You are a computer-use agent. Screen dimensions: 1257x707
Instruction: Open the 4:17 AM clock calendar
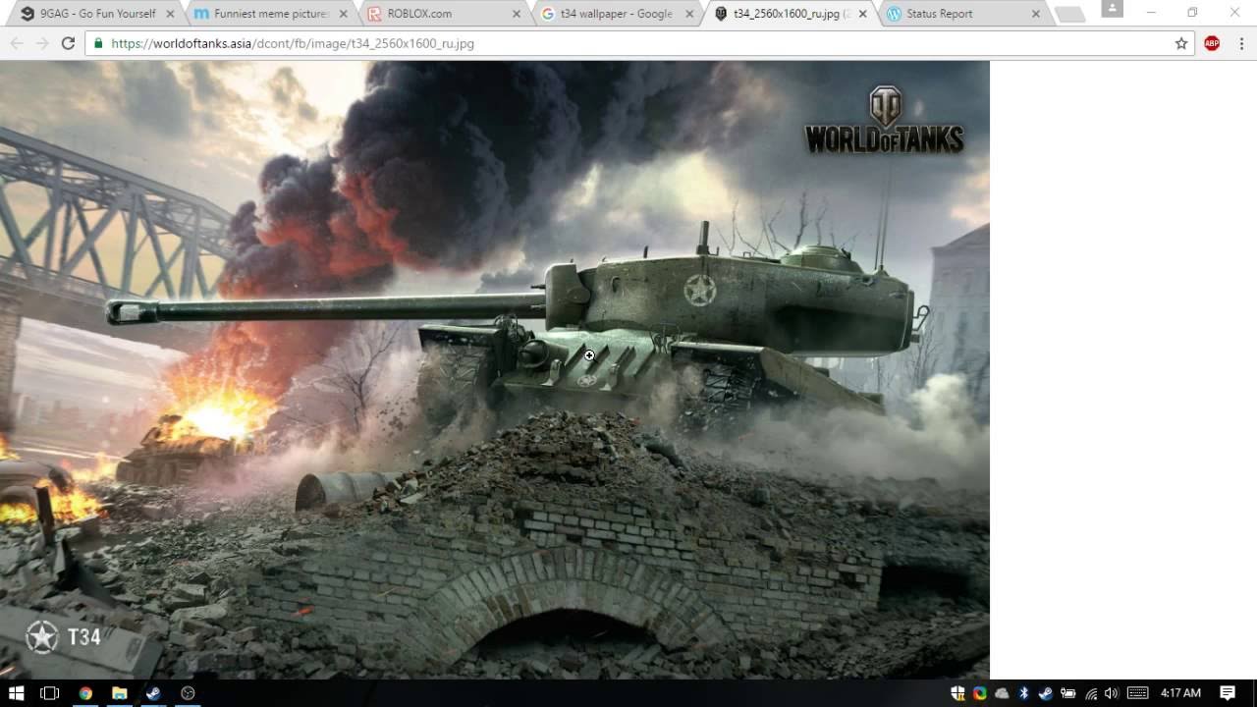point(1180,693)
